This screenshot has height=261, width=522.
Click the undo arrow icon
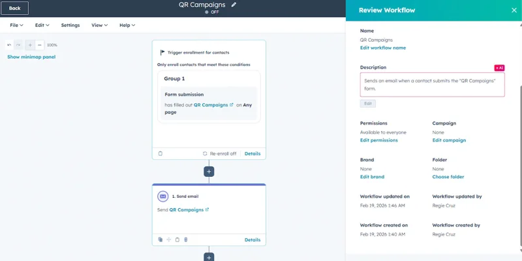click(9, 45)
